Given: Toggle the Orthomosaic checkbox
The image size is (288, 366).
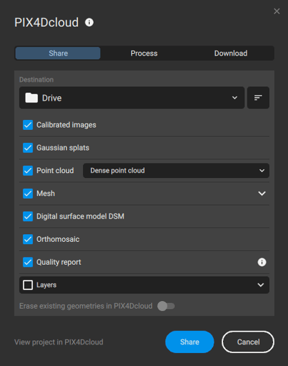Looking at the screenshot, I should coord(27,239).
